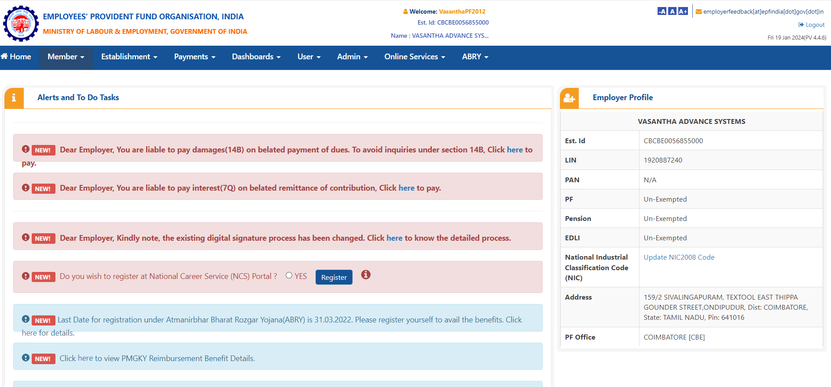The image size is (831, 387).
Task: Click the logout arrow icon
Action: pos(801,25)
